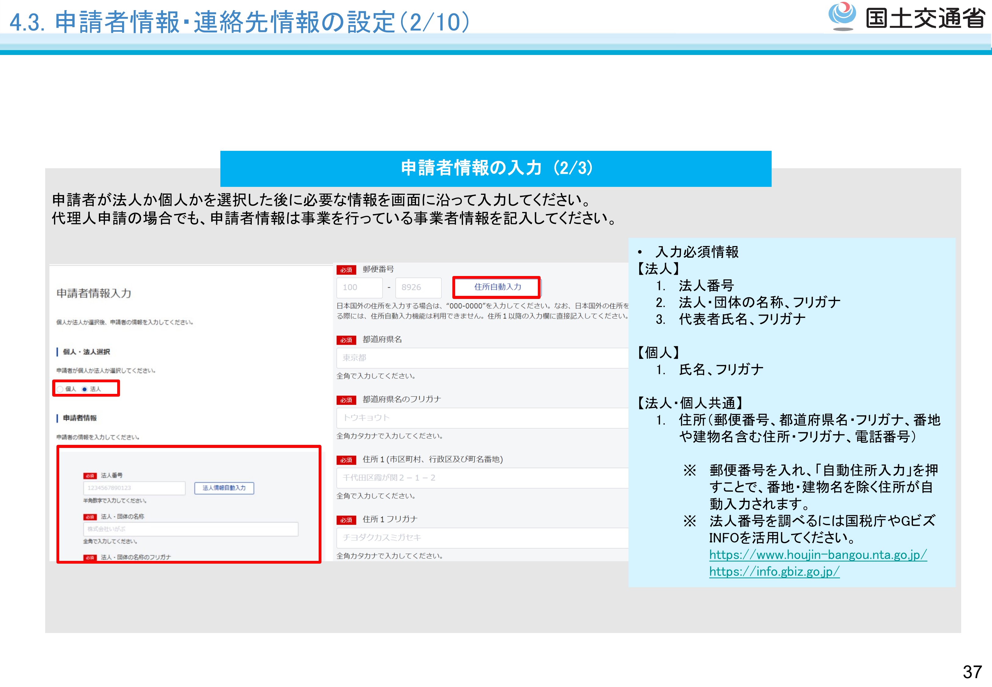Click the 法人・団体の名称 input field

coord(190,529)
